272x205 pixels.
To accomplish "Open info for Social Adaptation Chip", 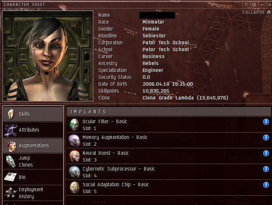I will pyautogui.click(x=266, y=185).
